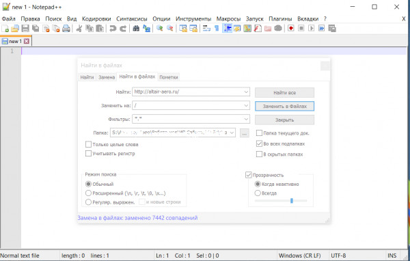Click the Print icon
Image resolution: width=410 pixels, height=261 pixels.
[66, 28]
